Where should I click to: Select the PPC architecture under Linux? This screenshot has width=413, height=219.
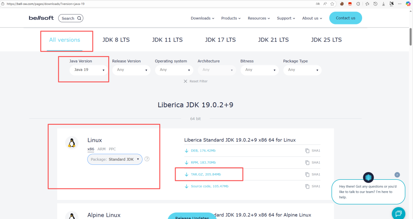(x=112, y=149)
